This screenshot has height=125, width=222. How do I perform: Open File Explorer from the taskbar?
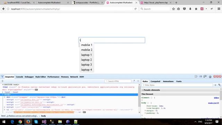coord(60,122)
